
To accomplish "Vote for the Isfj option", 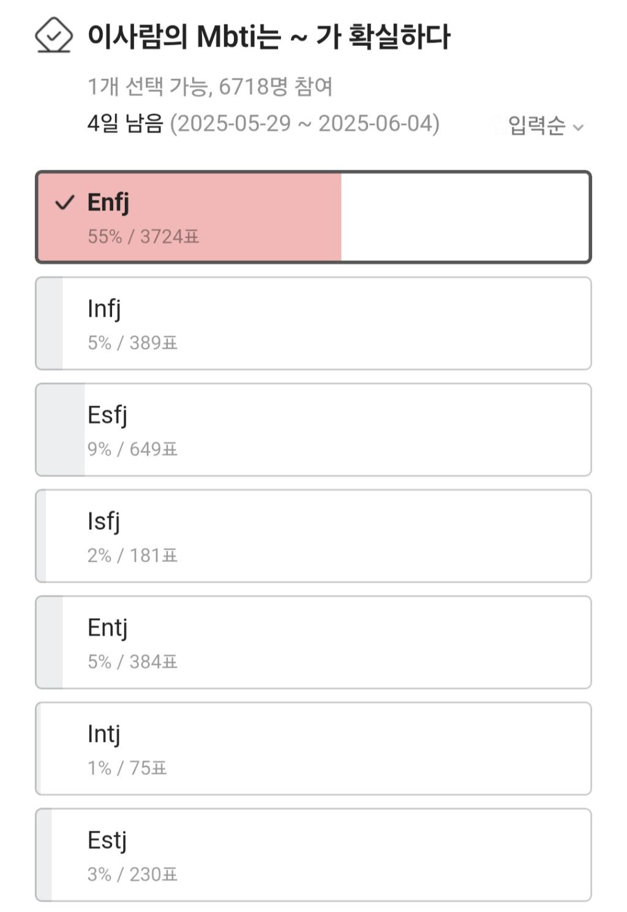I will click(x=313, y=536).
